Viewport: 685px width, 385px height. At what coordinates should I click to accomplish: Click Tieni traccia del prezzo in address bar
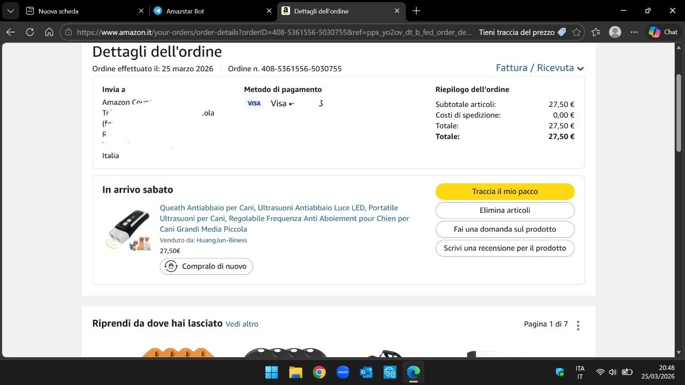(522, 32)
